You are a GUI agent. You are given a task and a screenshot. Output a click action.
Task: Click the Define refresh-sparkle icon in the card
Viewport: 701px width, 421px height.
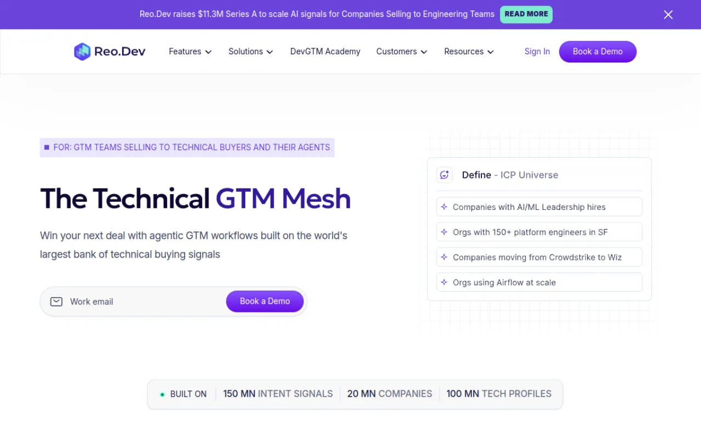[444, 175]
